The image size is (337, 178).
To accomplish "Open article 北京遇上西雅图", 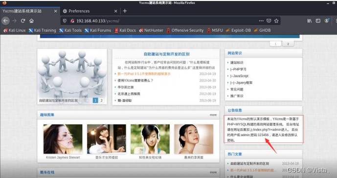I will pos(129,94).
